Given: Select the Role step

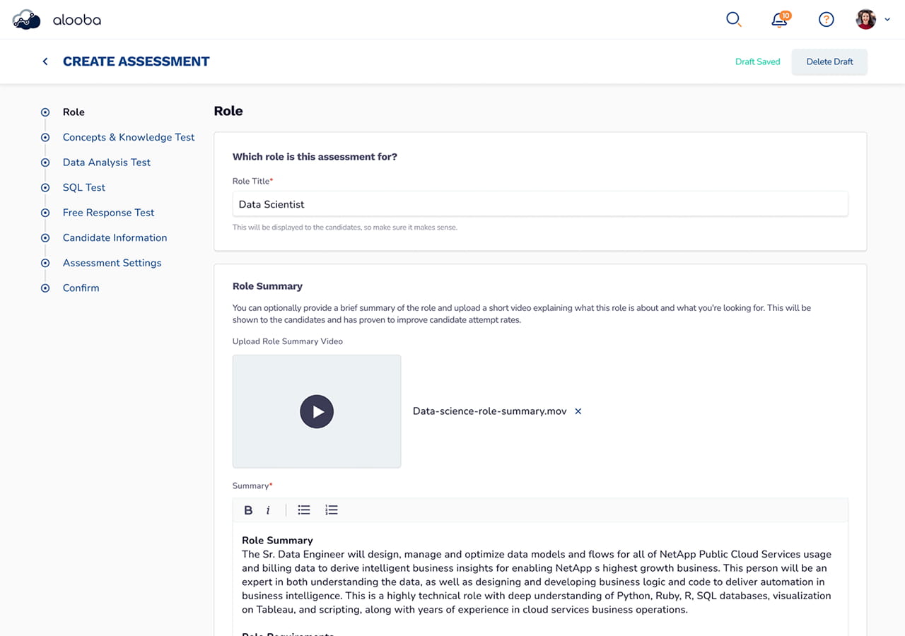Looking at the screenshot, I should click(x=74, y=112).
